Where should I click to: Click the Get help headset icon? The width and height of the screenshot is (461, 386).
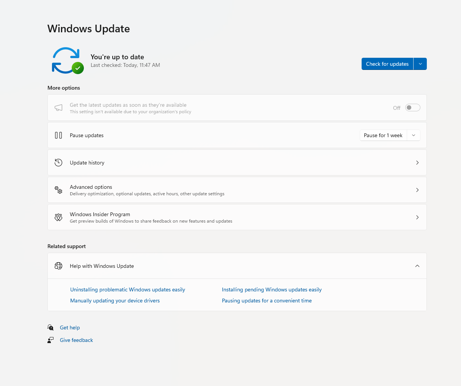(x=50, y=327)
